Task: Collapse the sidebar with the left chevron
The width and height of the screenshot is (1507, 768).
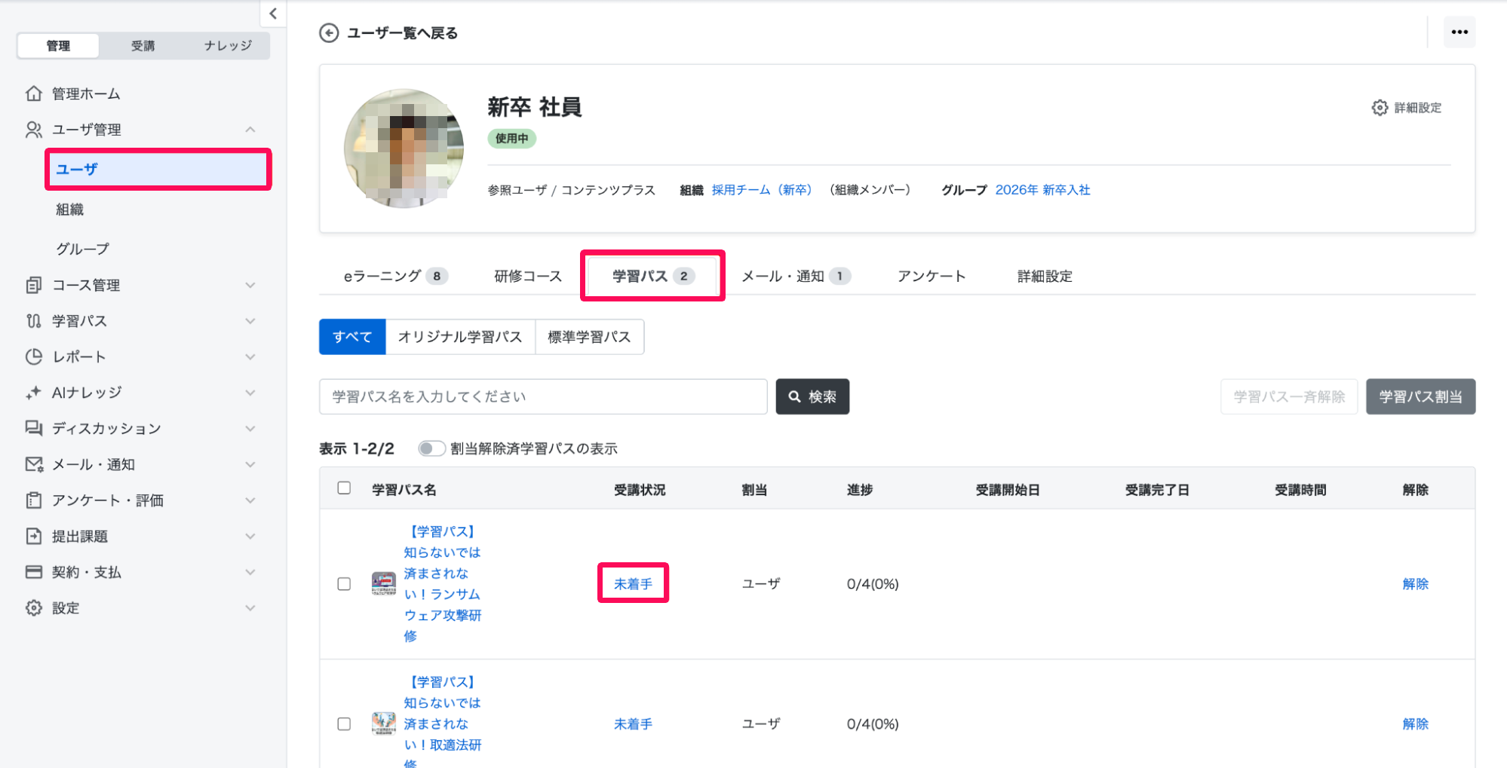Action: (273, 14)
